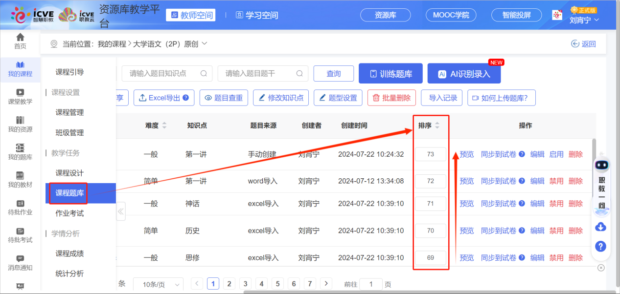
Task: Open 课堂教学 from the left sidebar
Action: [x=20, y=96]
